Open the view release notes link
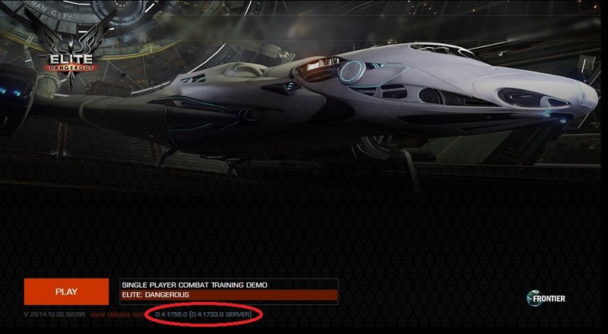Image resolution: width=608 pixels, height=334 pixels. pyautogui.click(x=117, y=314)
